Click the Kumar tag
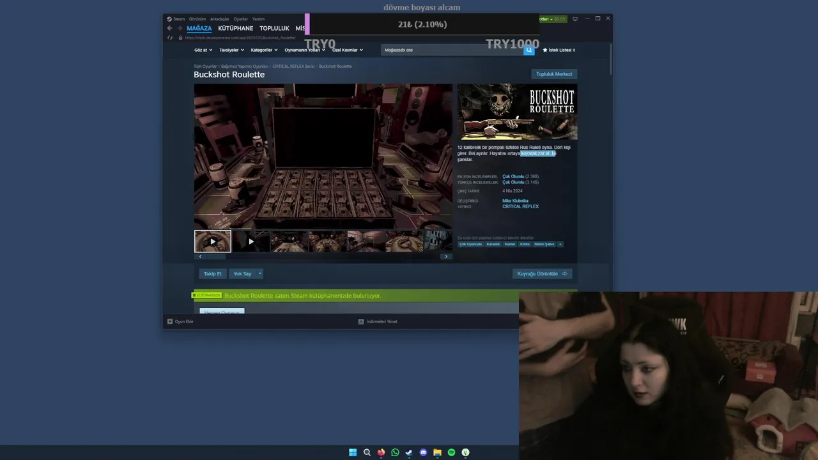Screen dimensions: 818x460 (510, 244)
